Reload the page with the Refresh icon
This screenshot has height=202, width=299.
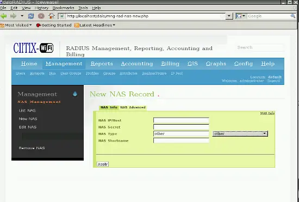pos(31,16)
